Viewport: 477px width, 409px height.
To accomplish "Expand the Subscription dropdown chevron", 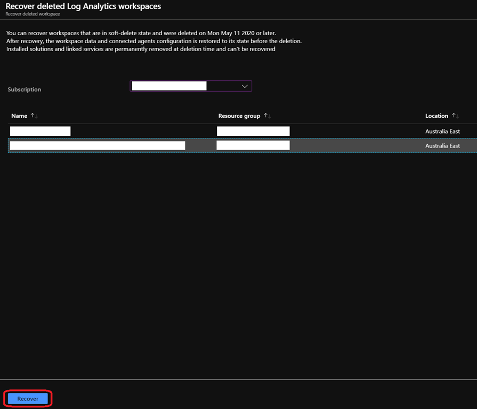I will click(245, 86).
